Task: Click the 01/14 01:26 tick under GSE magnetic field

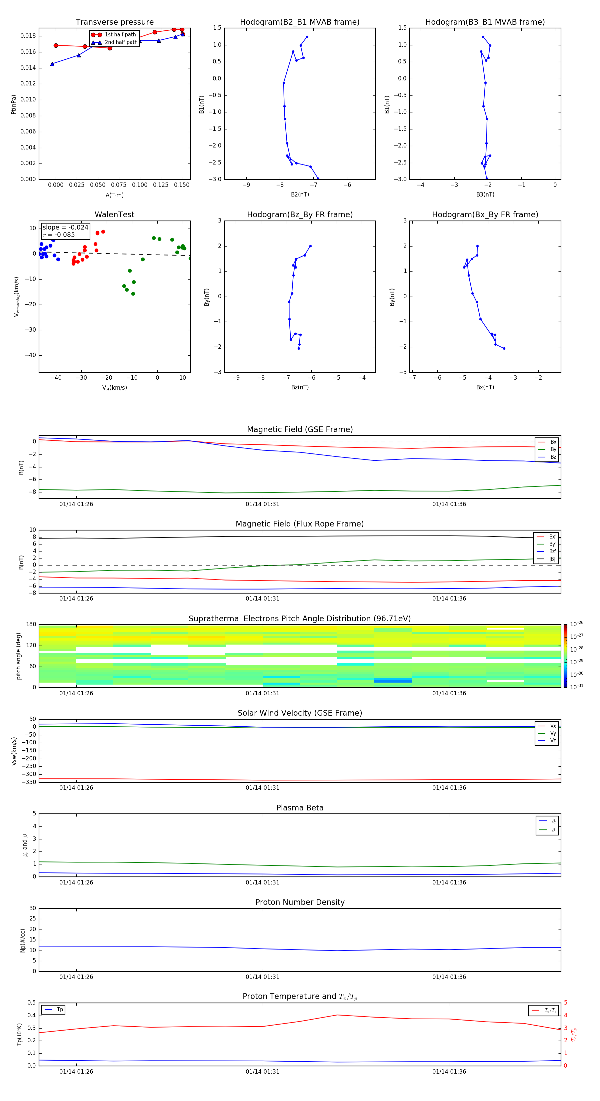Action: coord(76,504)
